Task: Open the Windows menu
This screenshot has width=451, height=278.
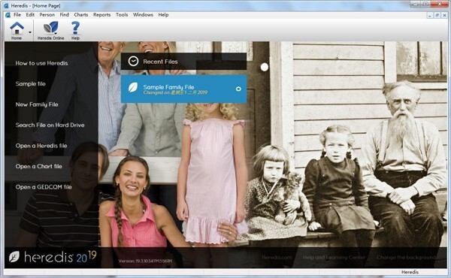Action: [143, 15]
